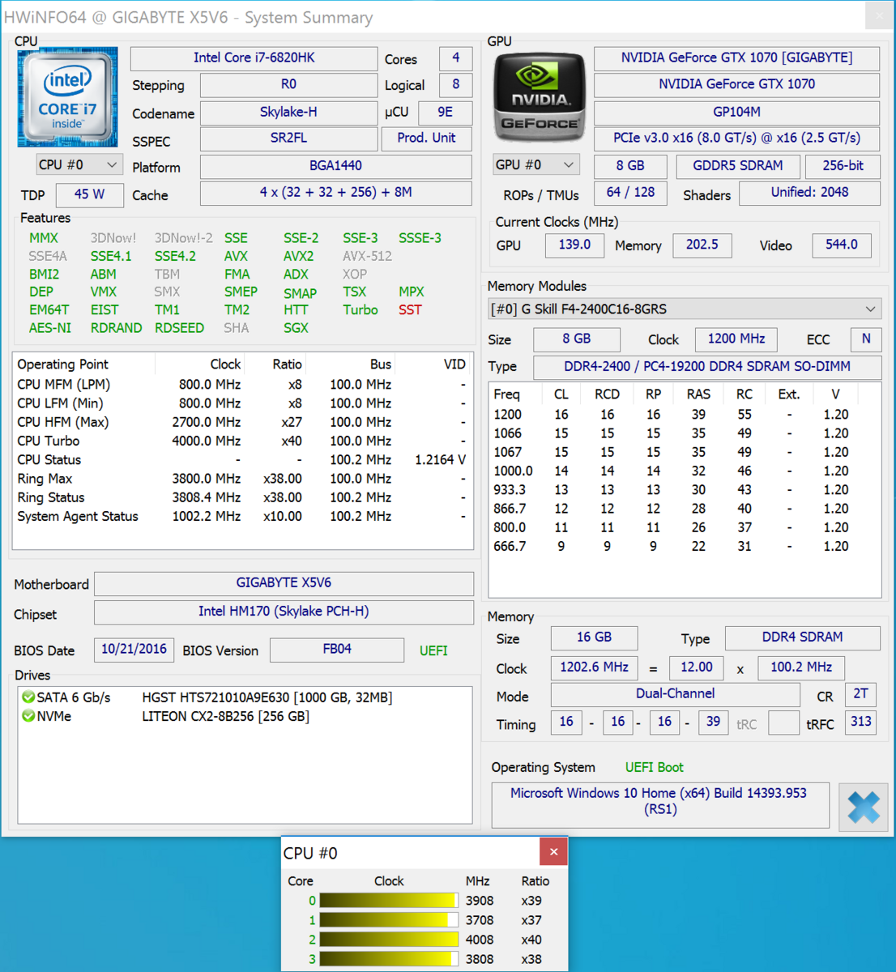This screenshot has width=896, height=972.
Task: Select the LITEON CX2-8B256 drive entry
Action: point(225,717)
